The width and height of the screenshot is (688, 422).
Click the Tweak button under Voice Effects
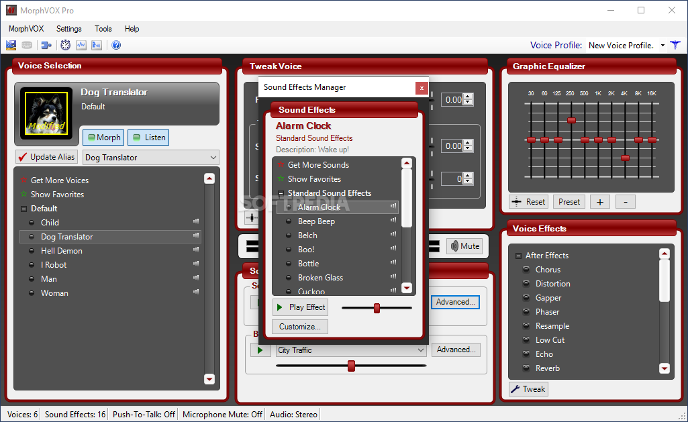pos(529,389)
